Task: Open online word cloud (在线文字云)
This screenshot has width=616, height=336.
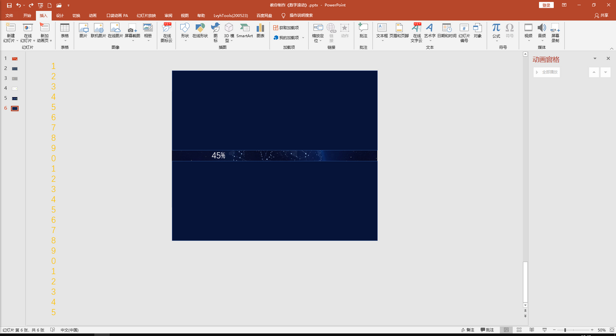Action: pos(416,32)
